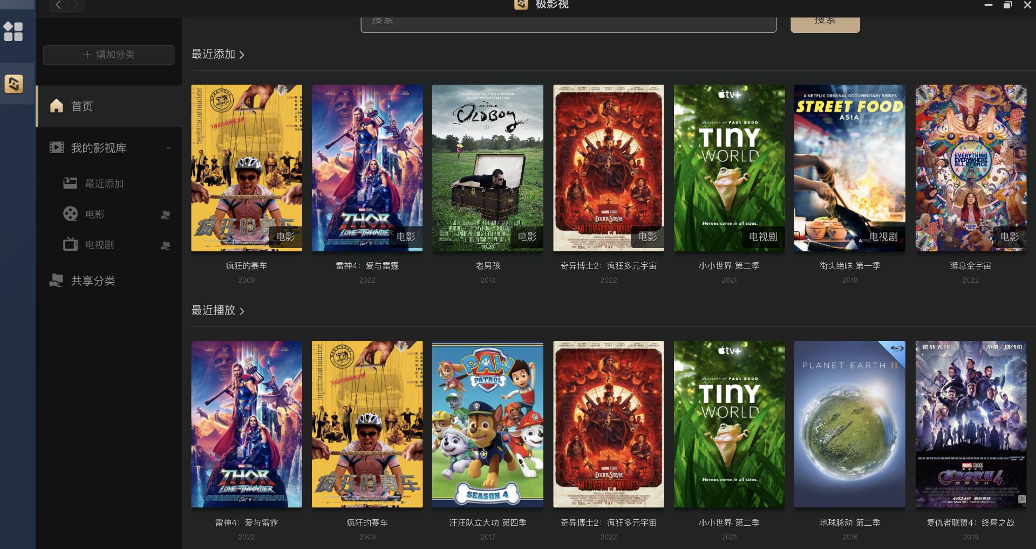
Task: Click 奇异博士2：疯狂多元宇宙 title in 最近播放 row
Action: 609,523
